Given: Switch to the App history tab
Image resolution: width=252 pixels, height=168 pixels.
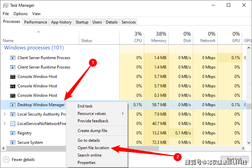Looking at the screenshot, I should 61,22.
